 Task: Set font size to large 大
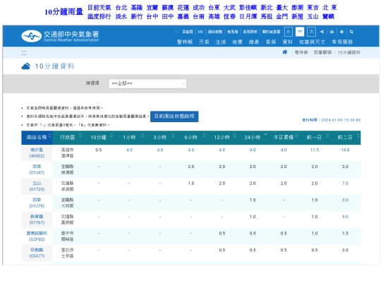coord(312,32)
